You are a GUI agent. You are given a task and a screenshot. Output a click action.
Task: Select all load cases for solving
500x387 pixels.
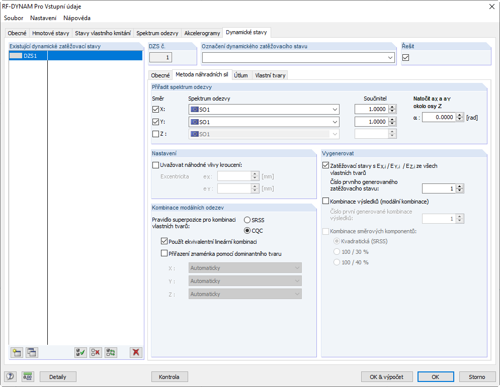pos(80,352)
